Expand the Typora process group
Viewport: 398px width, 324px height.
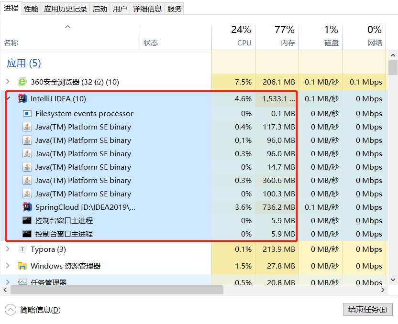coord(8,249)
